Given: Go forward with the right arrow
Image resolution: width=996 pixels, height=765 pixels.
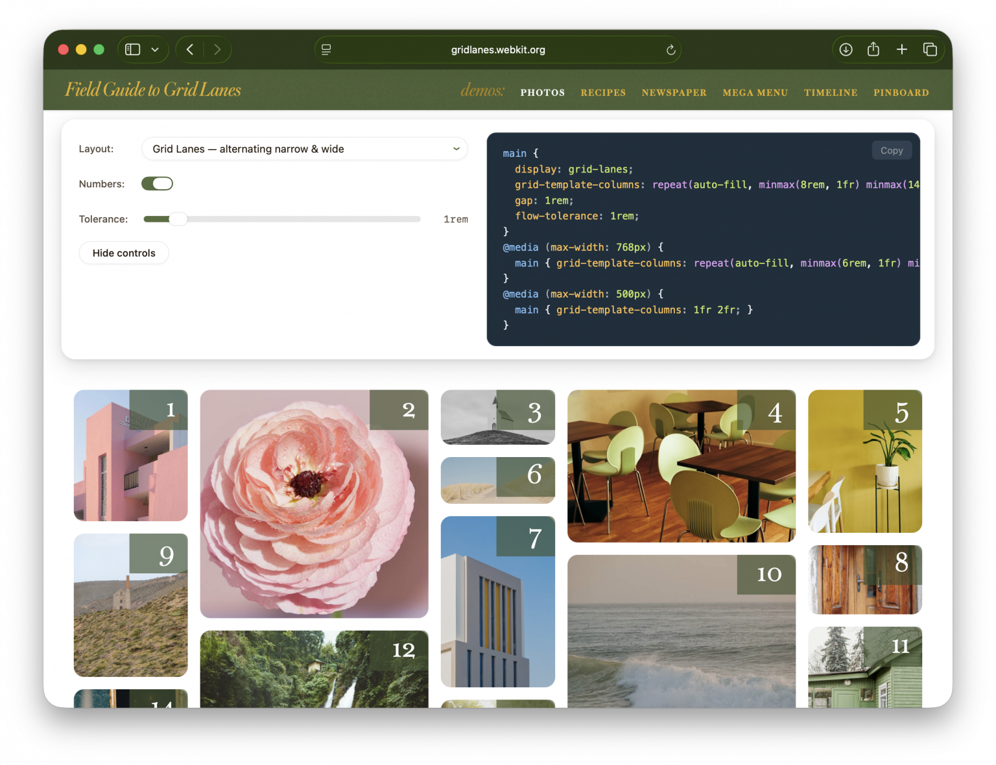Looking at the screenshot, I should click(217, 50).
